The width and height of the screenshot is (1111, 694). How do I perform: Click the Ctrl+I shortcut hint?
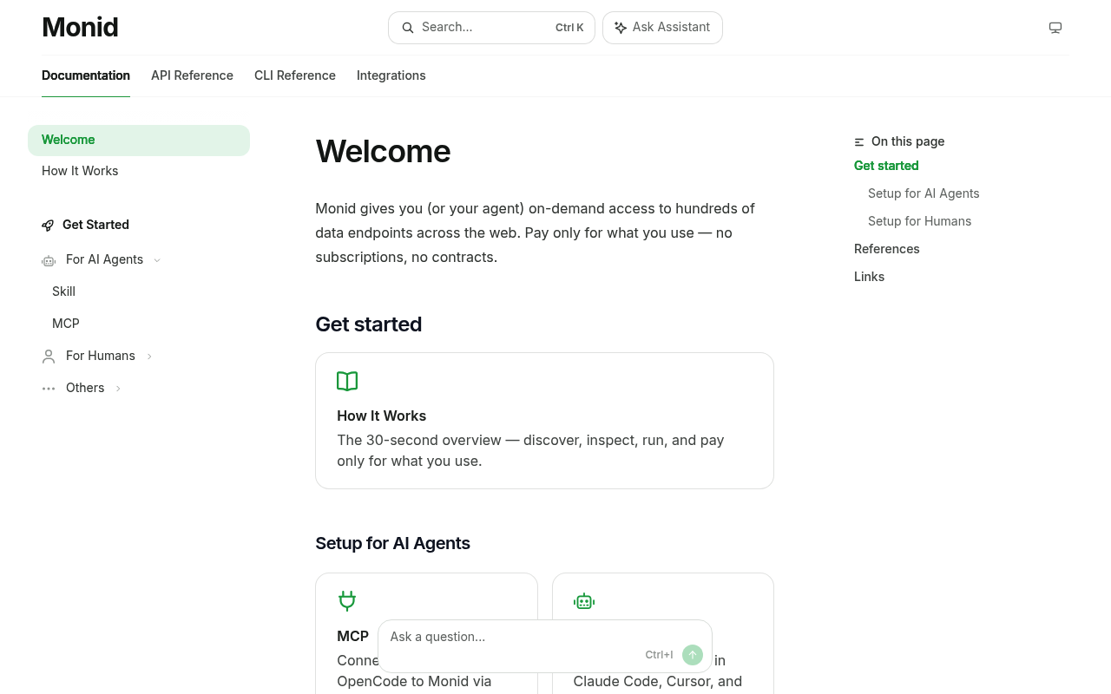[659, 655]
